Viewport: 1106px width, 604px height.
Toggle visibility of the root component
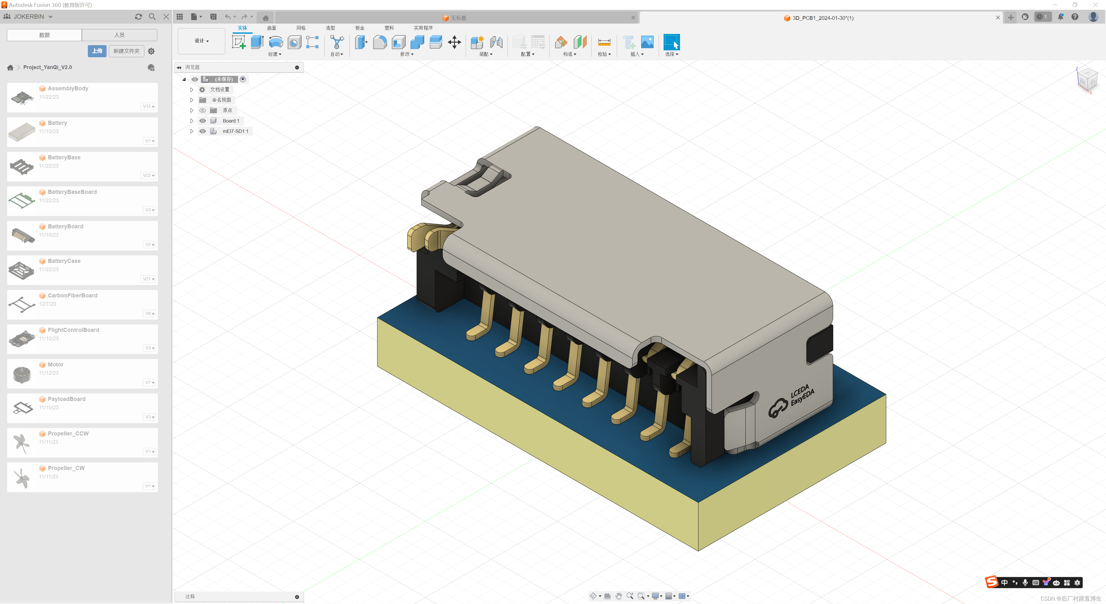195,79
